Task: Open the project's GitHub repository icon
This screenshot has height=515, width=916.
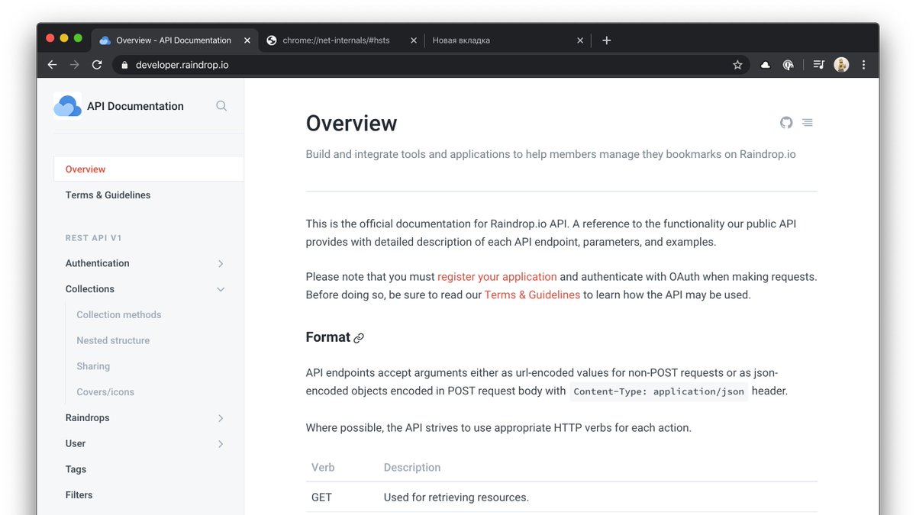Action: click(x=786, y=122)
